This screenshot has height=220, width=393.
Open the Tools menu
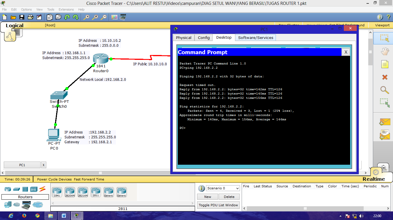pos(51,9)
